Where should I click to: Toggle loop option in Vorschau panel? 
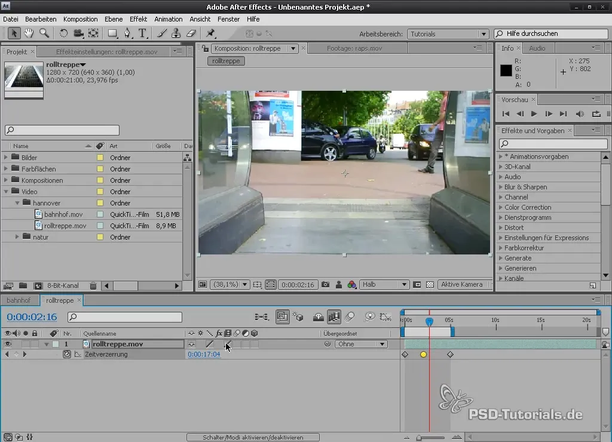[x=596, y=114]
